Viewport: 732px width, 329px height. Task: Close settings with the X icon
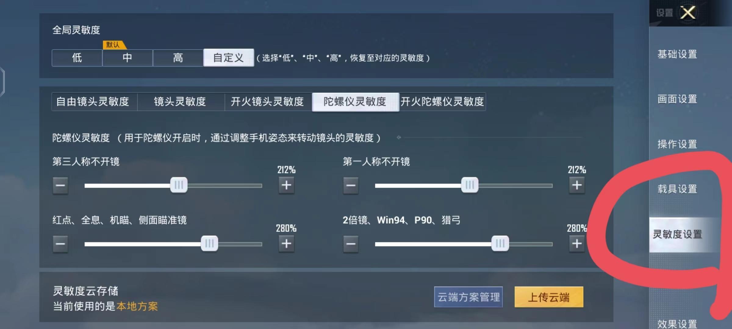(688, 13)
